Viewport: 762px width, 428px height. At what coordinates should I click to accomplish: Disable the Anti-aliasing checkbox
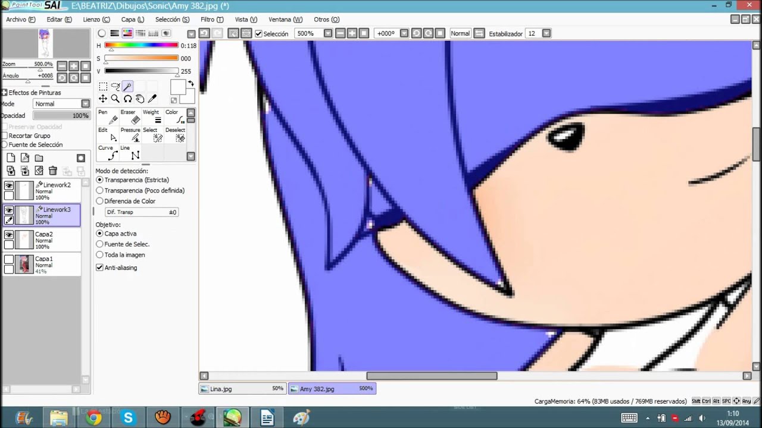tap(99, 268)
